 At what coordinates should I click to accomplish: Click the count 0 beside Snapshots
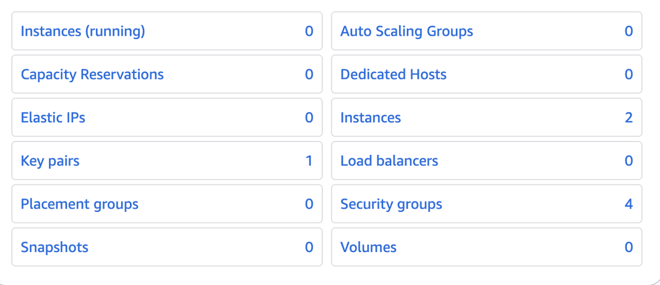coord(309,248)
